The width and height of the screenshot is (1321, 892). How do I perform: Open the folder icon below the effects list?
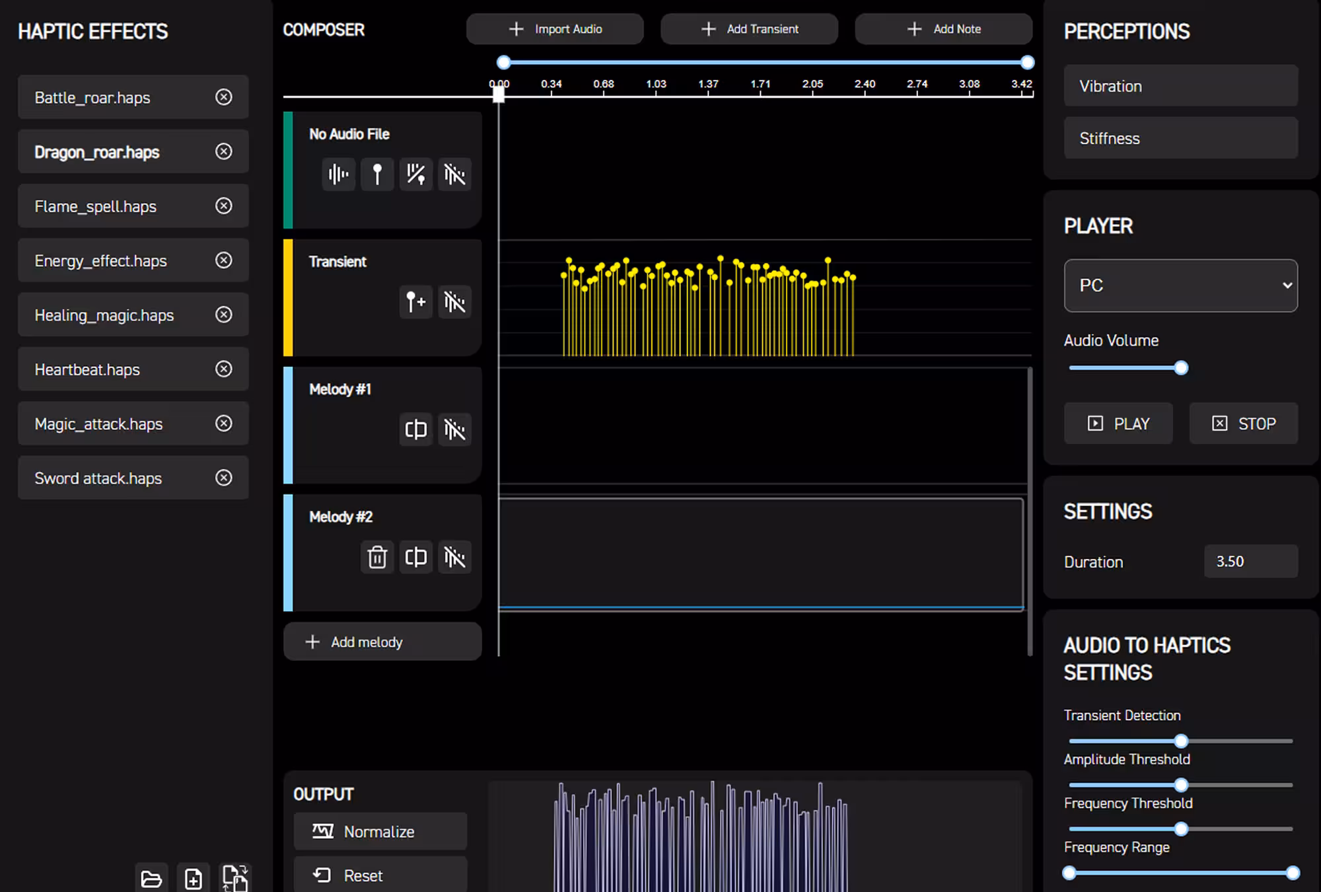click(x=151, y=879)
